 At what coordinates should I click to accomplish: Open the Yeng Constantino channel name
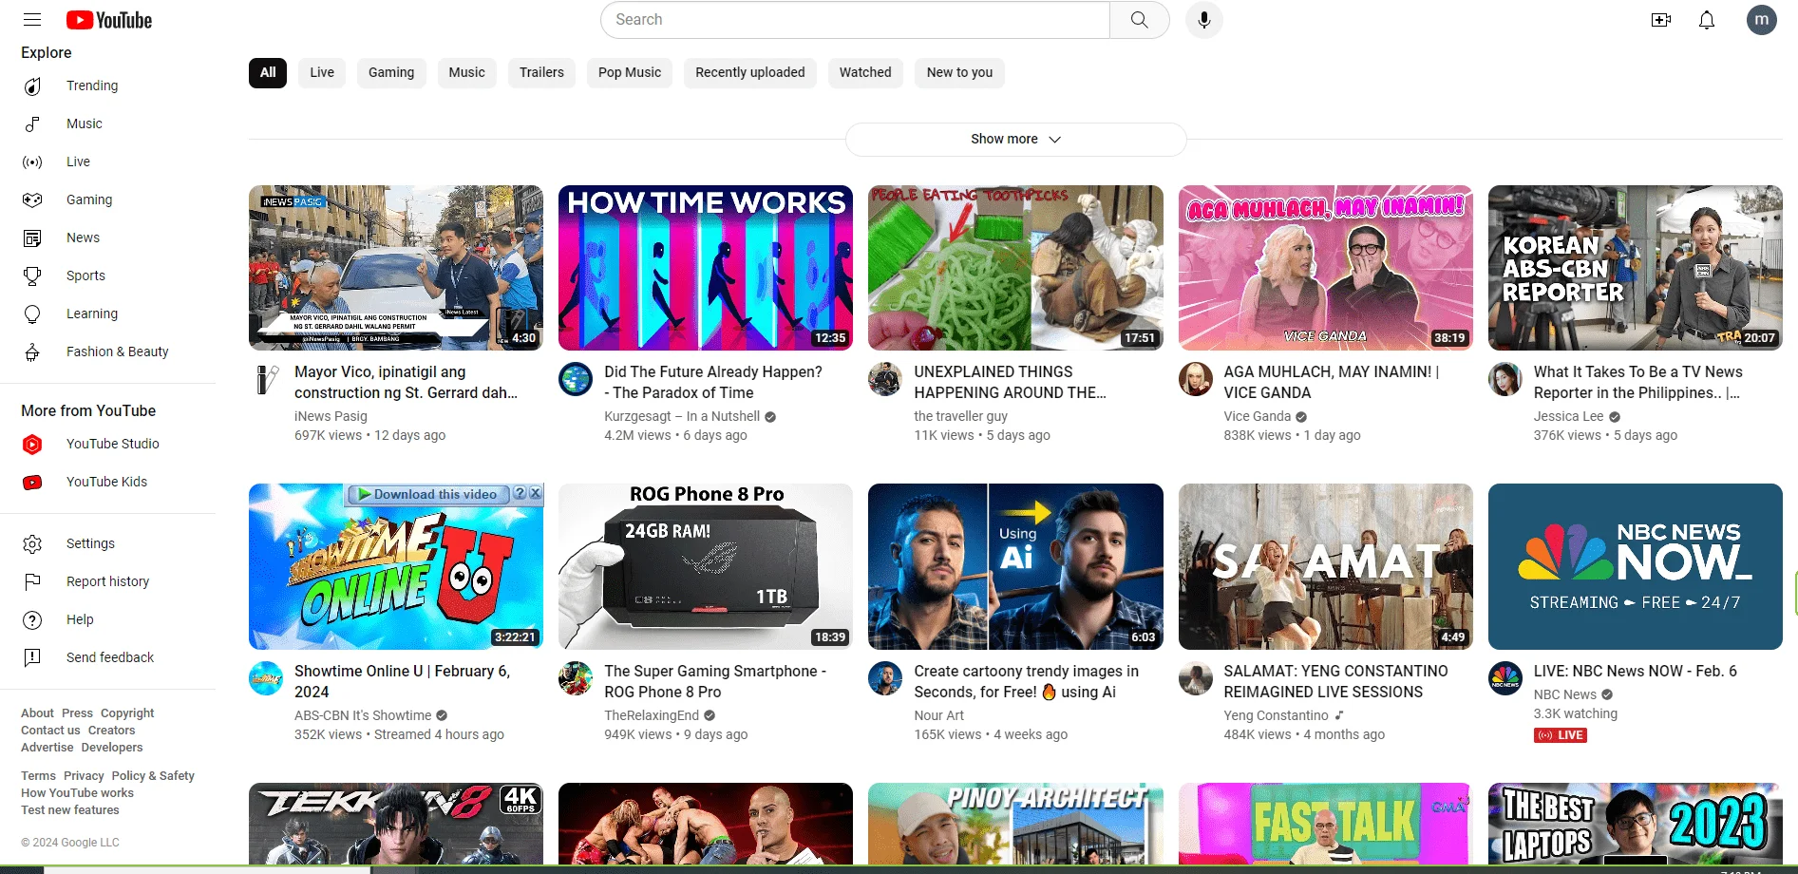[1276, 715]
